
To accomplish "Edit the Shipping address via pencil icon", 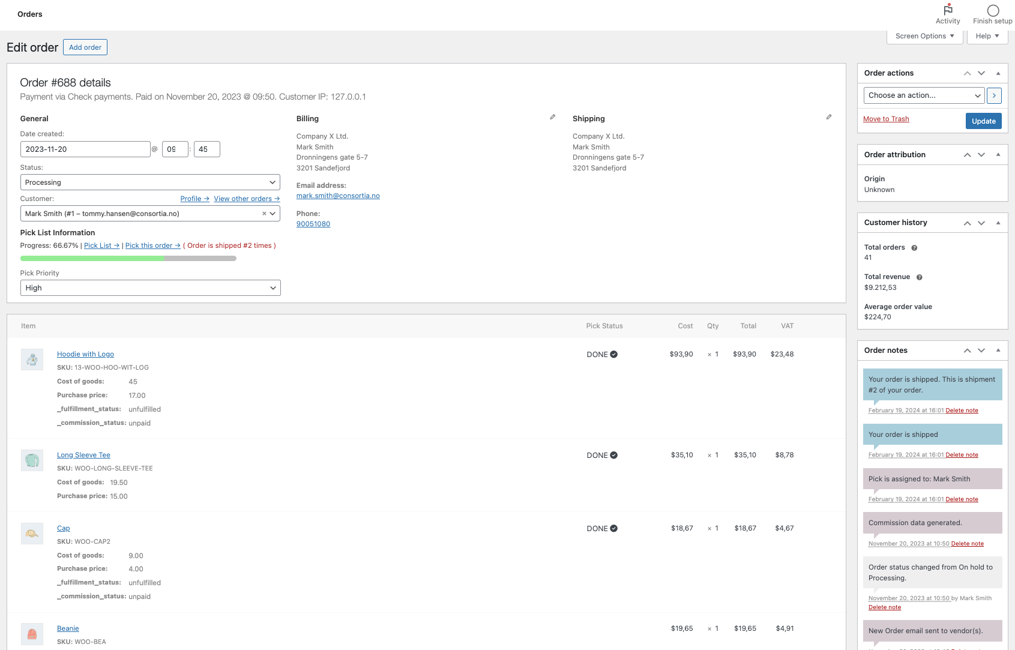I will click(829, 117).
